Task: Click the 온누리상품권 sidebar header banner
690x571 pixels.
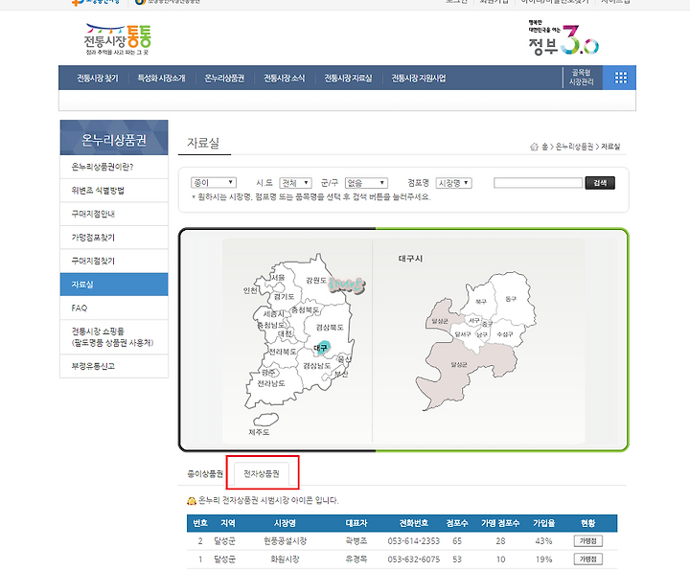Action: (114, 137)
